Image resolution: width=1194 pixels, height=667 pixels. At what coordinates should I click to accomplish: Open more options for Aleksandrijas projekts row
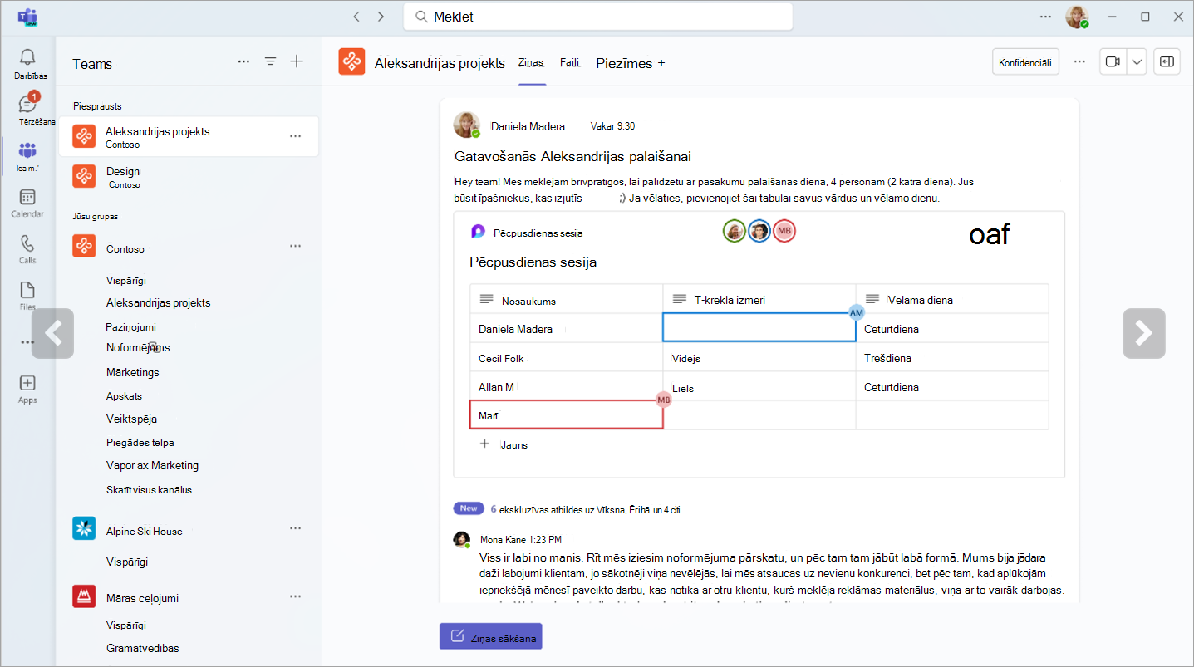[295, 136]
